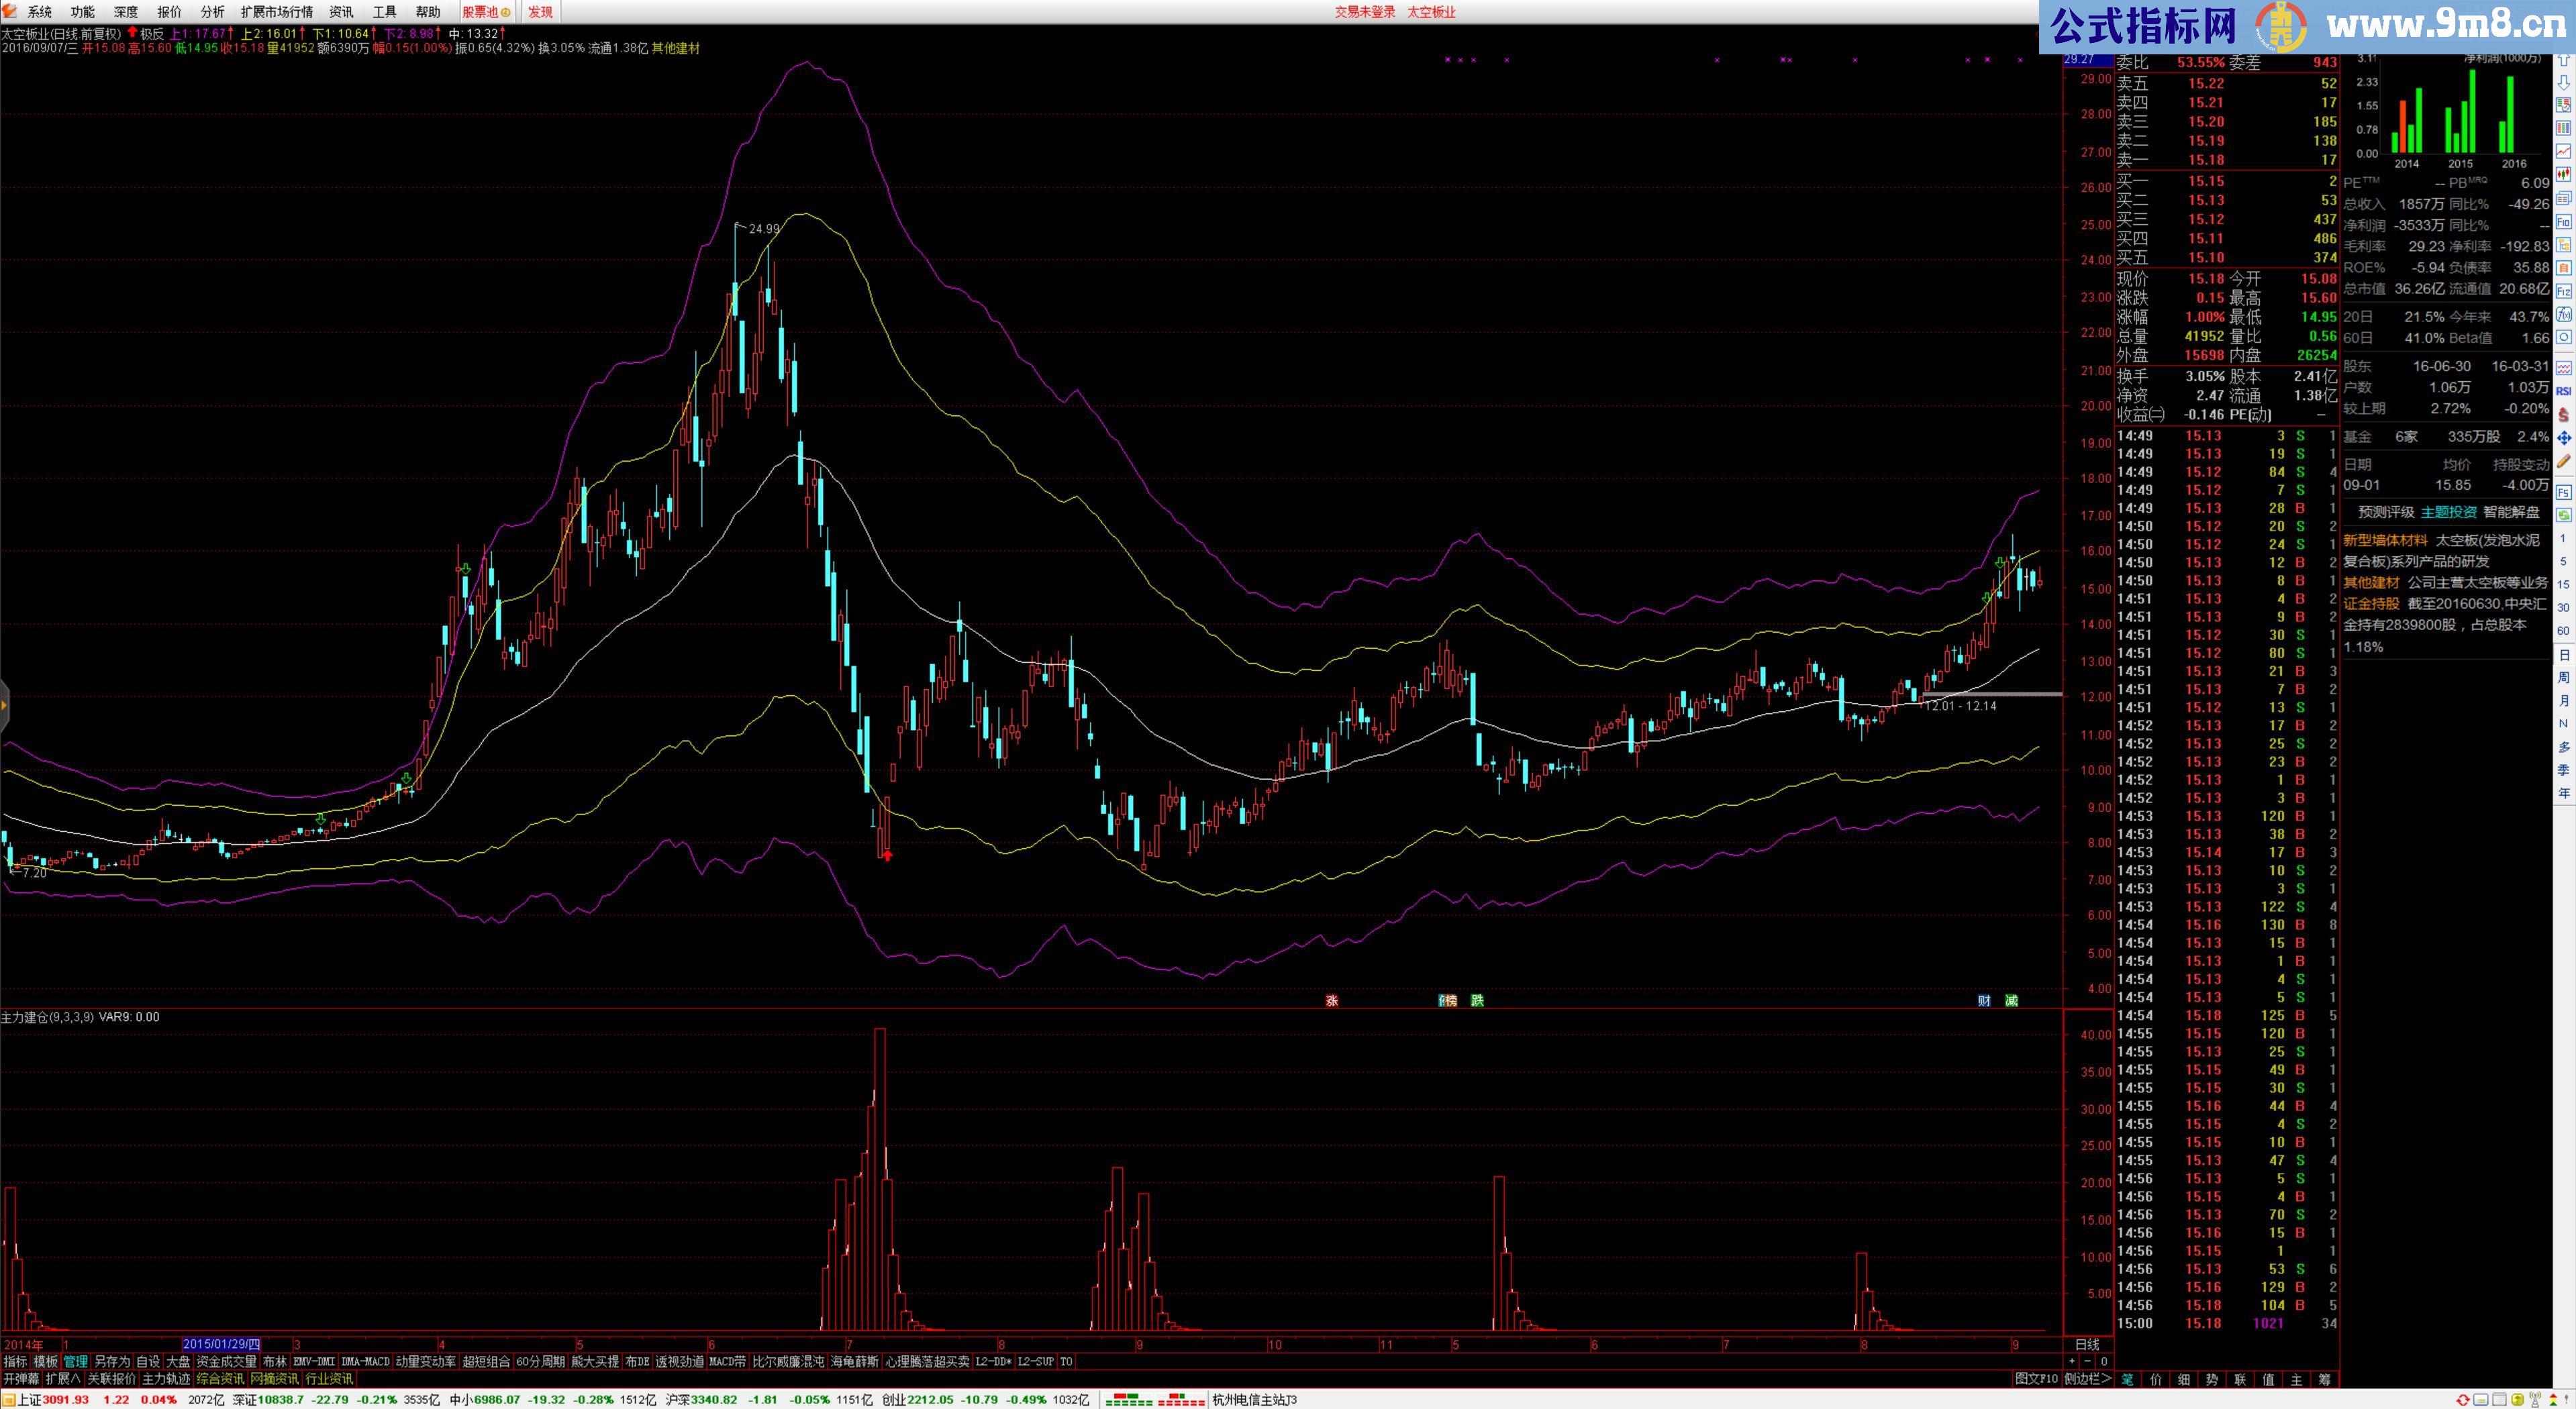Open the line chart view icon in right toolbar

click(x=2564, y=151)
